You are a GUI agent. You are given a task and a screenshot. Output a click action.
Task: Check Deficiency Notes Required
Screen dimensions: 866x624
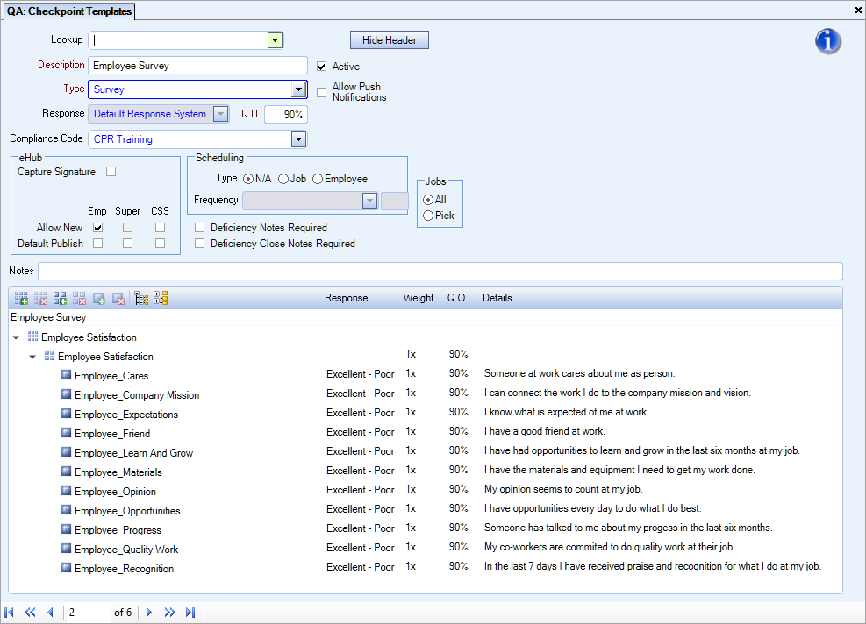pos(200,227)
